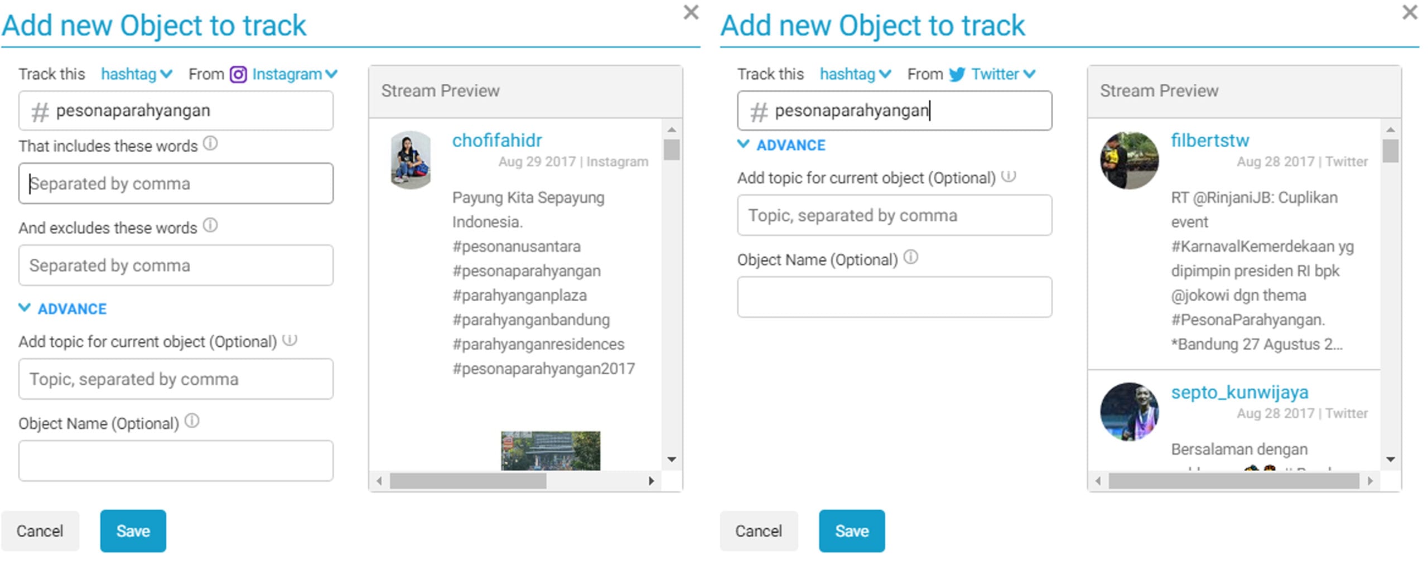Click the Twitter bird icon
The image size is (1428, 561).
pos(957,74)
